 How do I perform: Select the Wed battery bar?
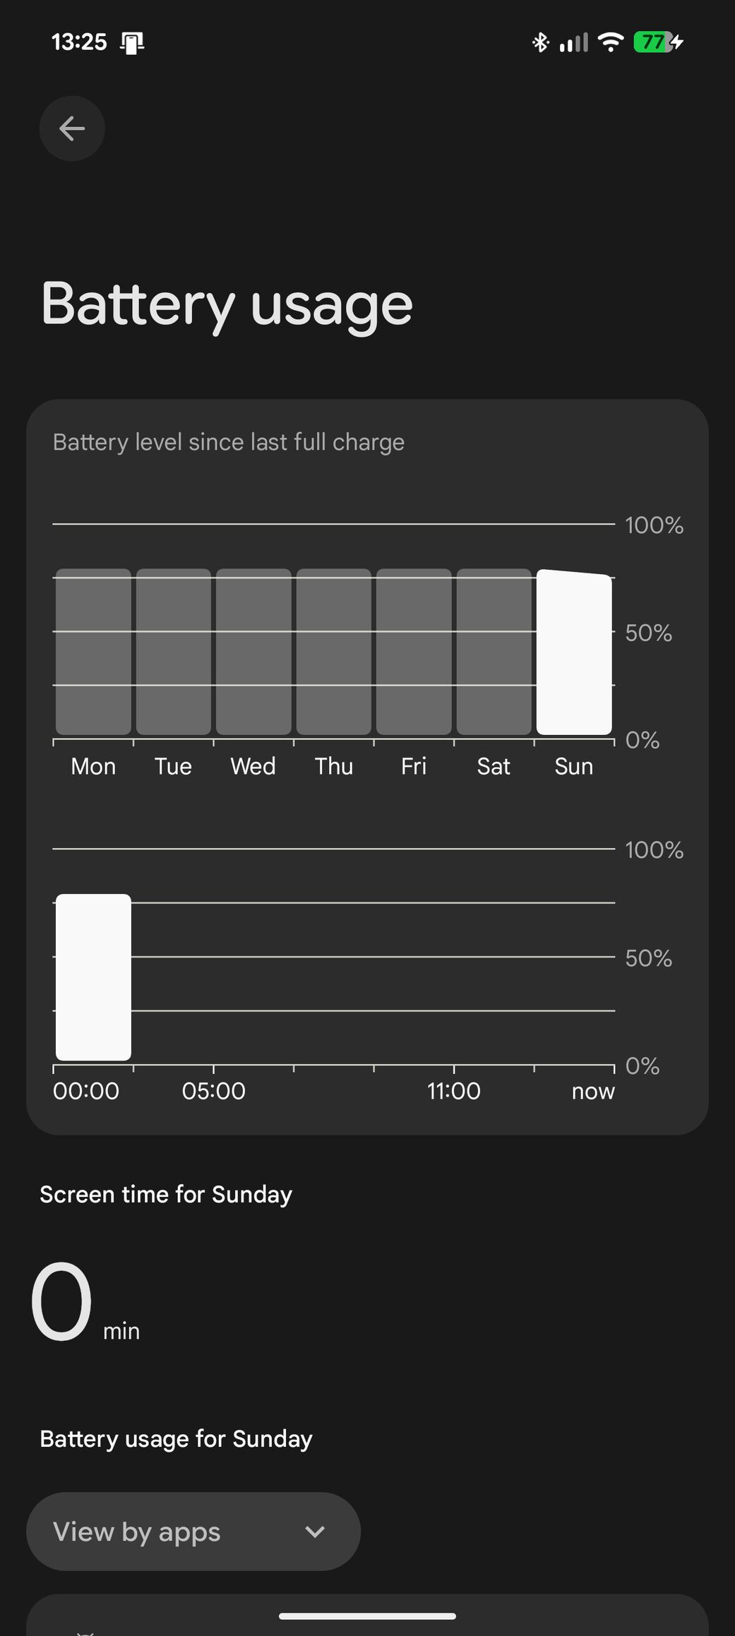coord(253,652)
